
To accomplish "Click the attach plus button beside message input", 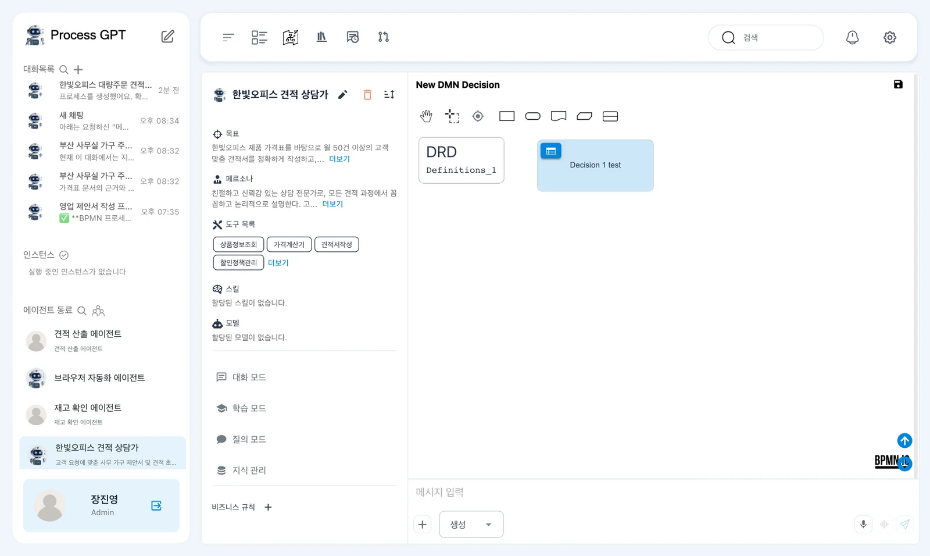I will click(423, 524).
